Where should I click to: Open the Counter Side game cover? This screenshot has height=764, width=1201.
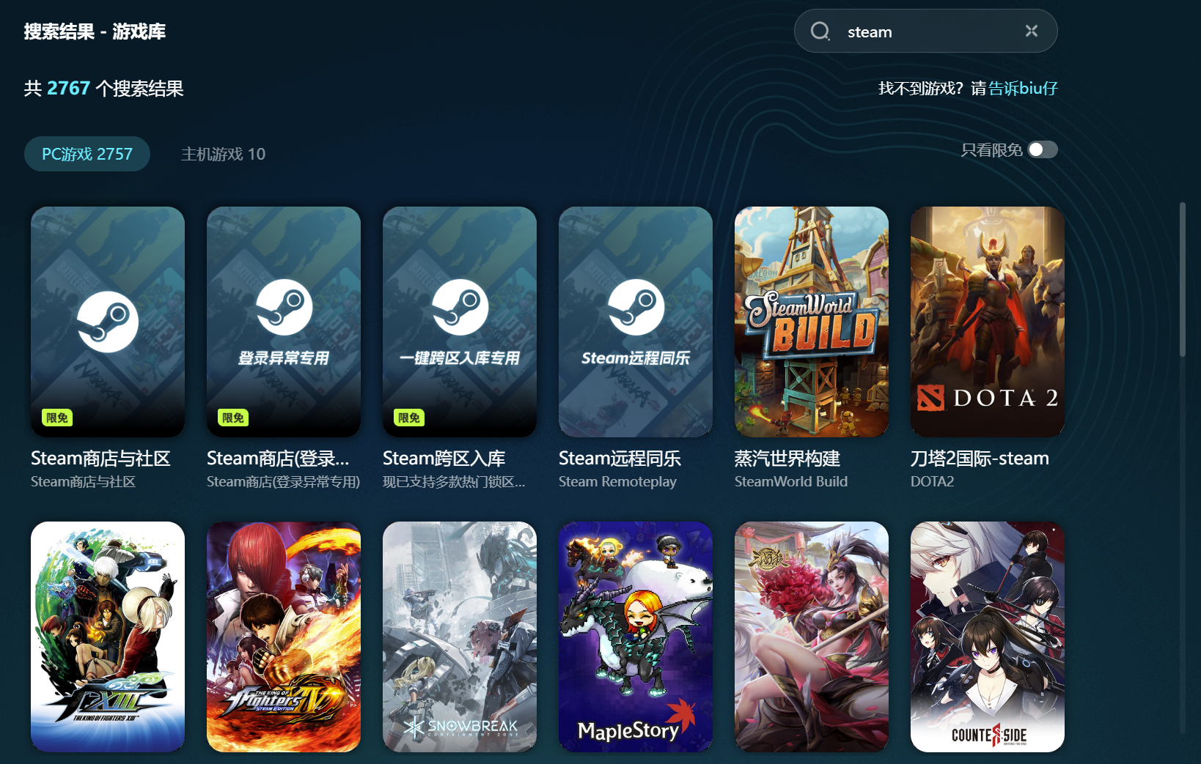coord(988,636)
